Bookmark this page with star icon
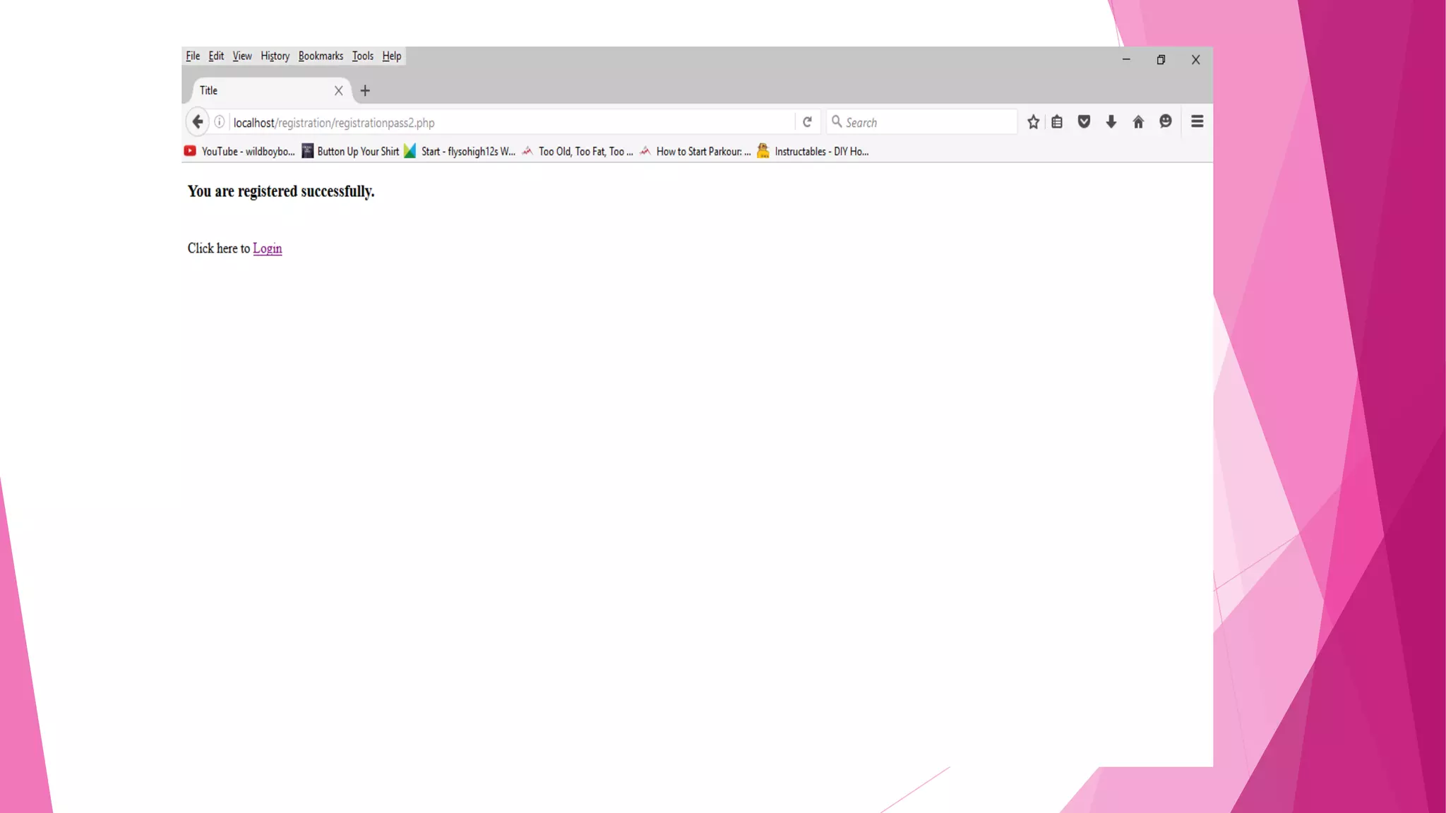The width and height of the screenshot is (1446, 813). (x=1033, y=122)
